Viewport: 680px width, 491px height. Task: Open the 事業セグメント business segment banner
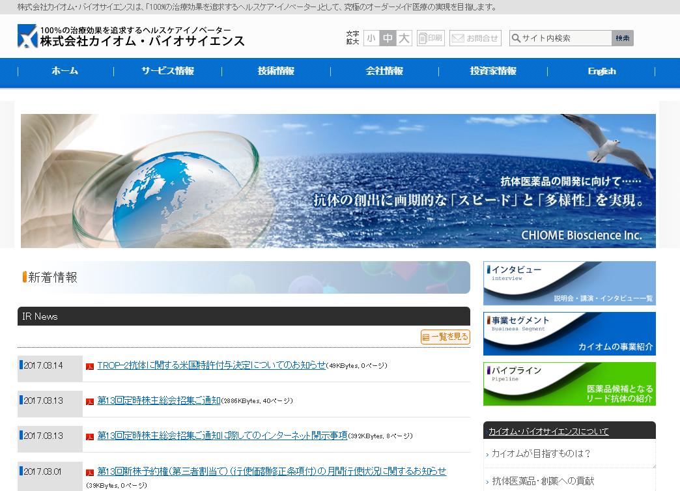tap(569, 333)
